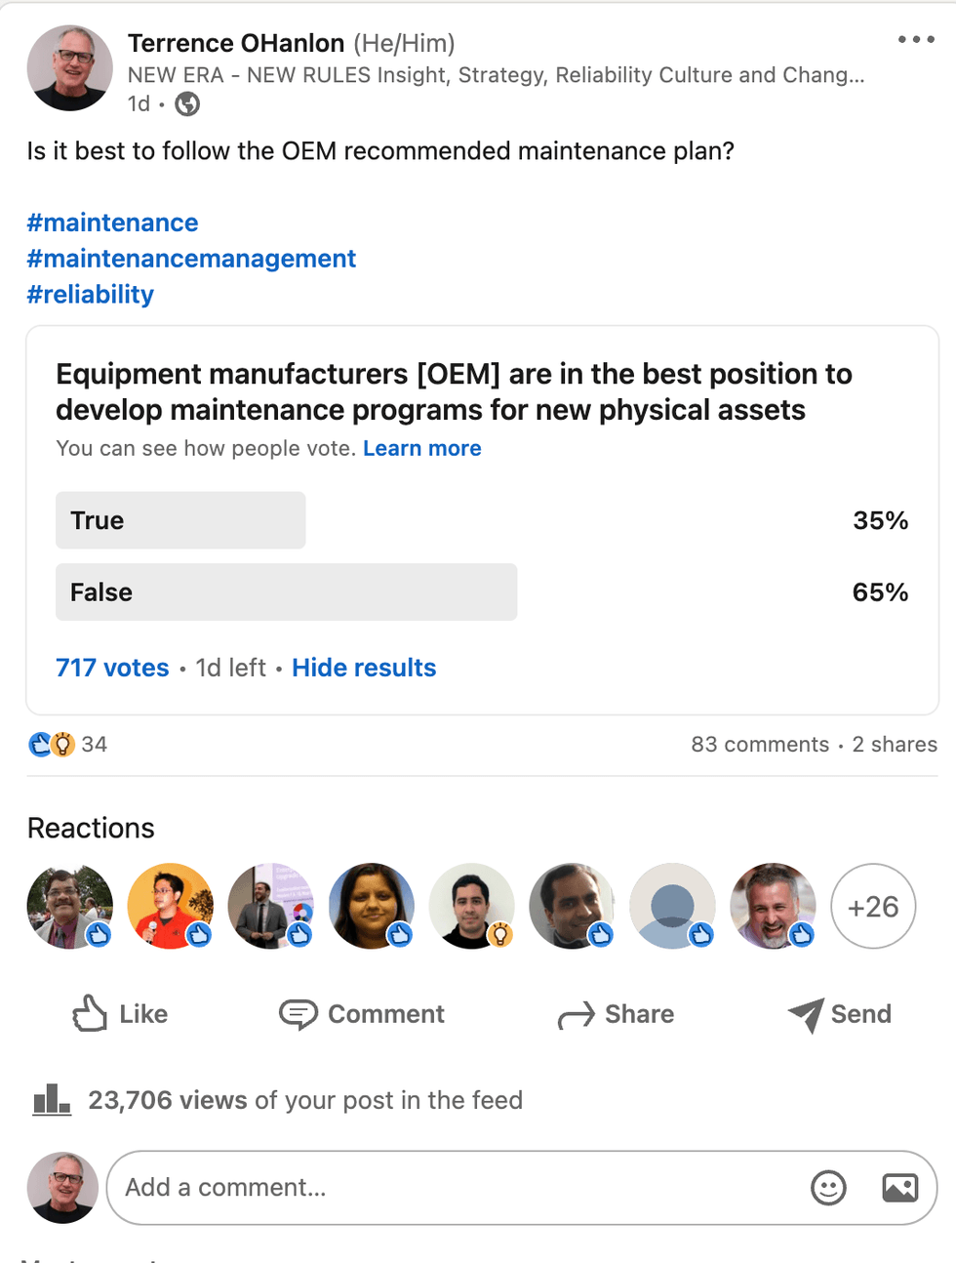The image size is (956, 1263).
Task: Open the emoji picker in the comment box
Action: click(827, 1188)
